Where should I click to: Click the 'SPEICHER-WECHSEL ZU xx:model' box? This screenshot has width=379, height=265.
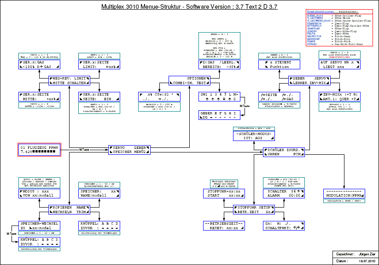tap(39, 226)
